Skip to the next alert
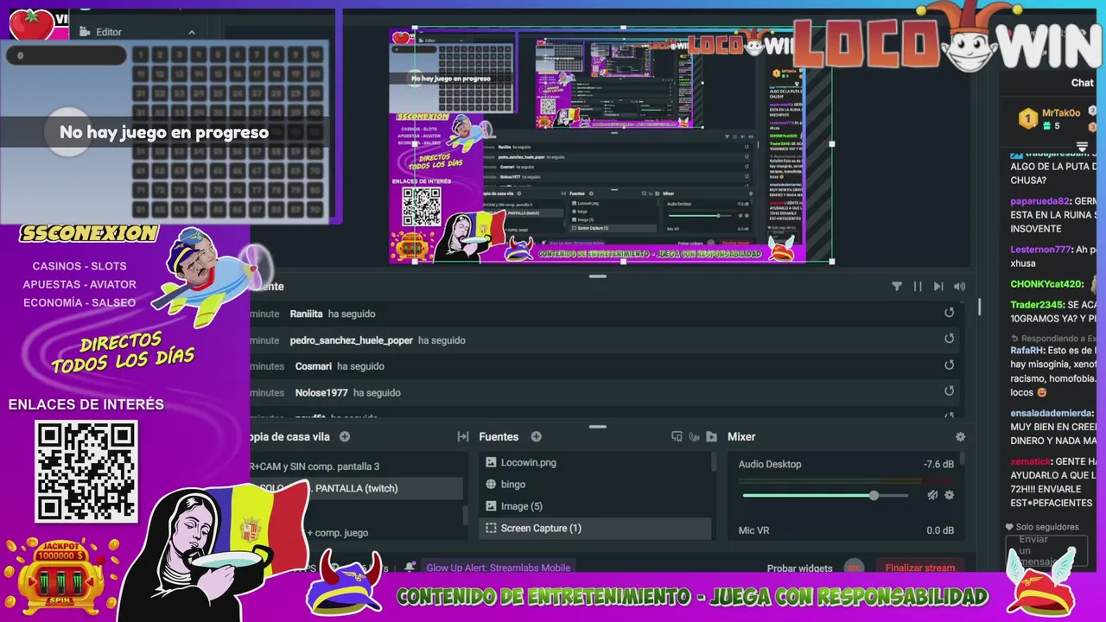The width and height of the screenshot is (1106, 622). point(938,287)
